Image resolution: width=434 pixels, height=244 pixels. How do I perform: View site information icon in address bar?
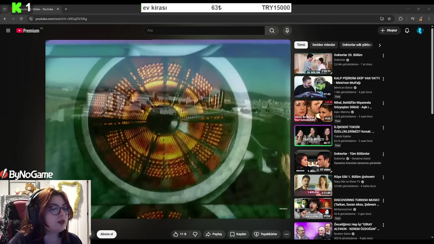coord(31,19)
